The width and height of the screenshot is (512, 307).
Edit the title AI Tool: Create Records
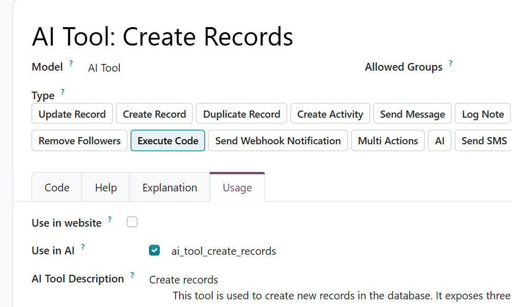click(162, 36)
